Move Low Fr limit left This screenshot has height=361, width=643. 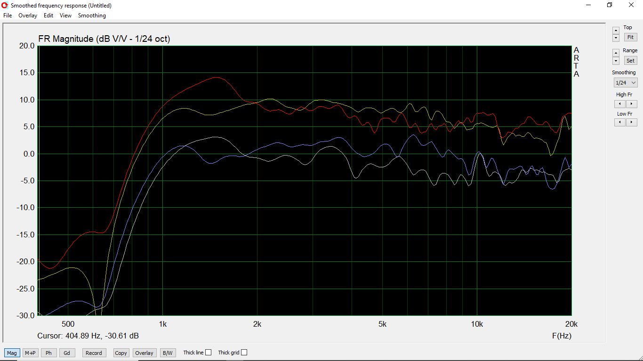tap(620, 122)
